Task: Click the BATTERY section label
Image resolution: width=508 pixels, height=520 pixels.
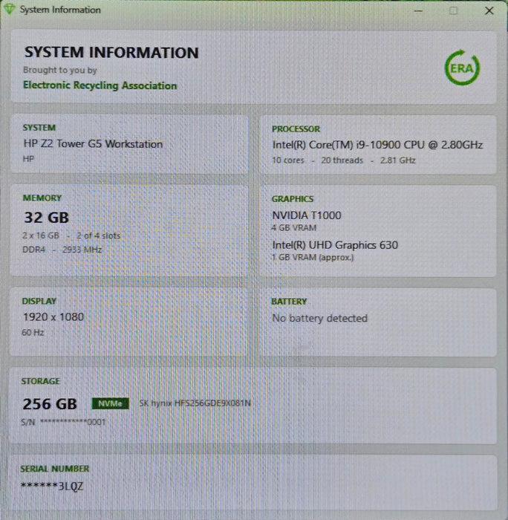Action: pyautogui.click(x=289, y=302)
